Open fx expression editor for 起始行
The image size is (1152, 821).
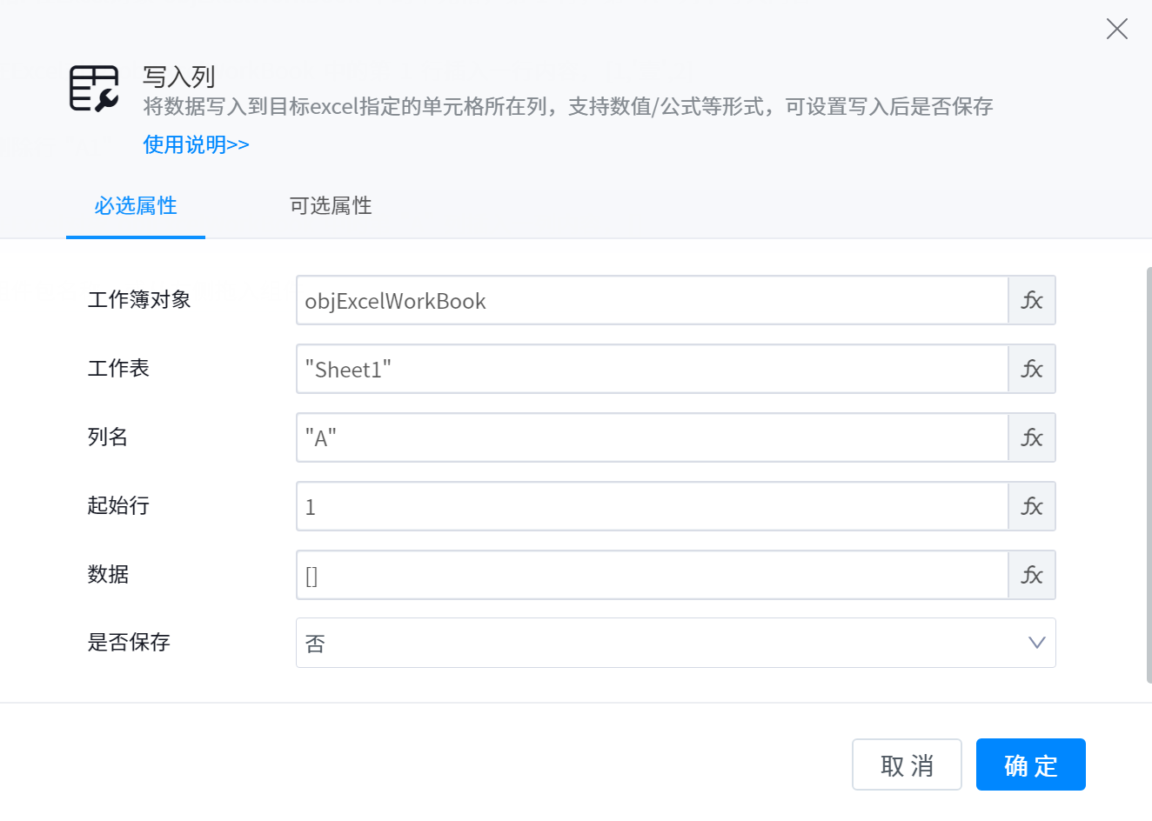coord(1032,507)
